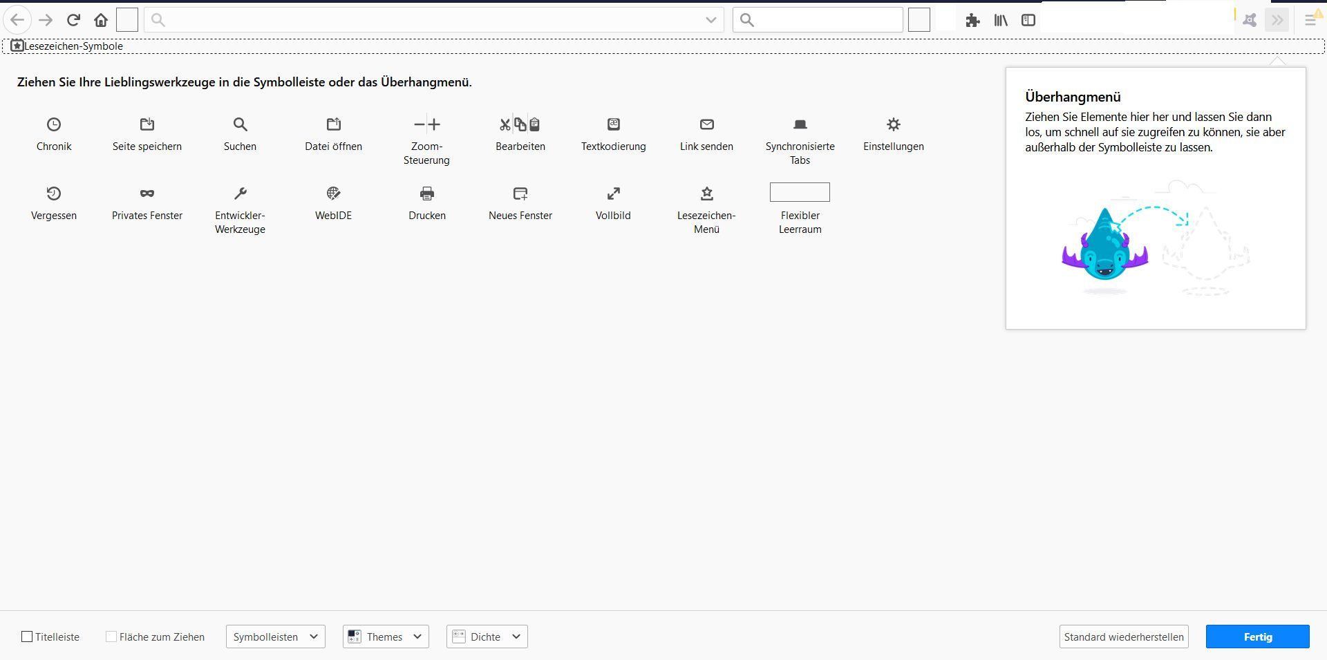Click the sidebar toggle icon in toolbar
Image resolution: width=1327 pixels, height=660 pixels.
click(x=1028, y=20)
